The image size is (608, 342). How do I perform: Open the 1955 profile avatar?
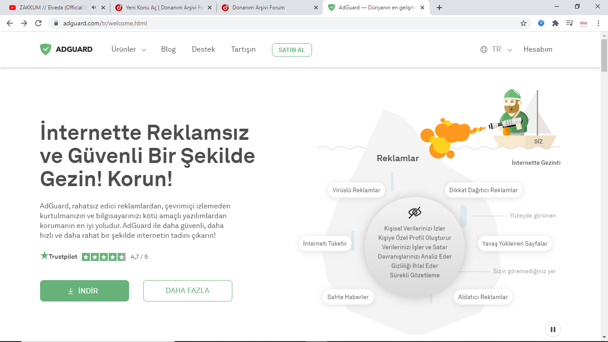584,23
